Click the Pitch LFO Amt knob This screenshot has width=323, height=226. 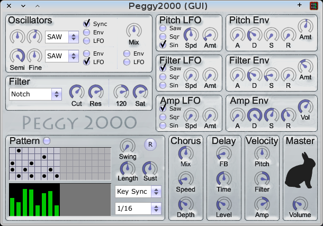tap(210, 35)
